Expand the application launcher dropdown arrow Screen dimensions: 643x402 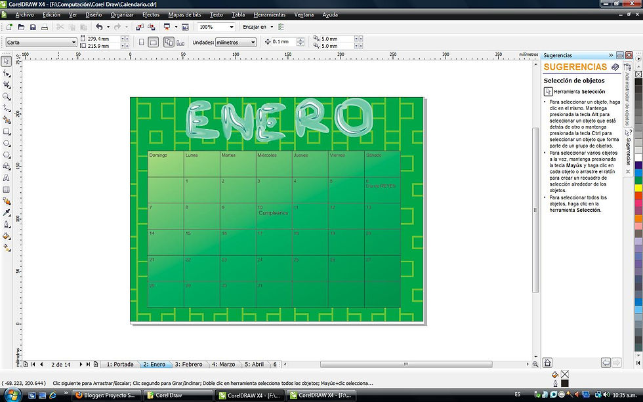[x=176, y=27]
